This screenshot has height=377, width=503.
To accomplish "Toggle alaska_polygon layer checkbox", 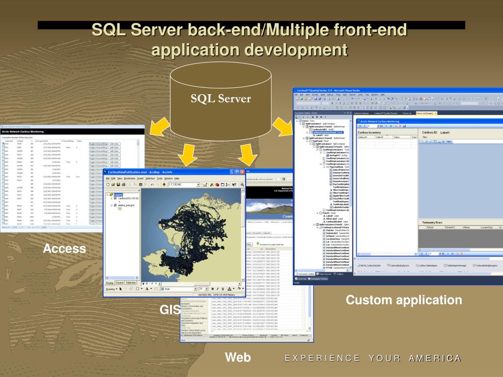I will pyautogui.click(x=115, y=205).
